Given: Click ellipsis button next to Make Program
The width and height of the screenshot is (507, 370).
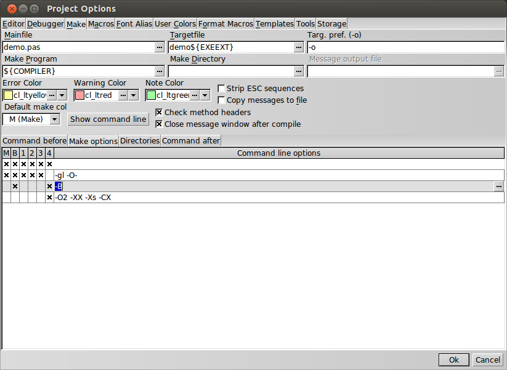Looking at the screenshot, I should click(160, 71).
